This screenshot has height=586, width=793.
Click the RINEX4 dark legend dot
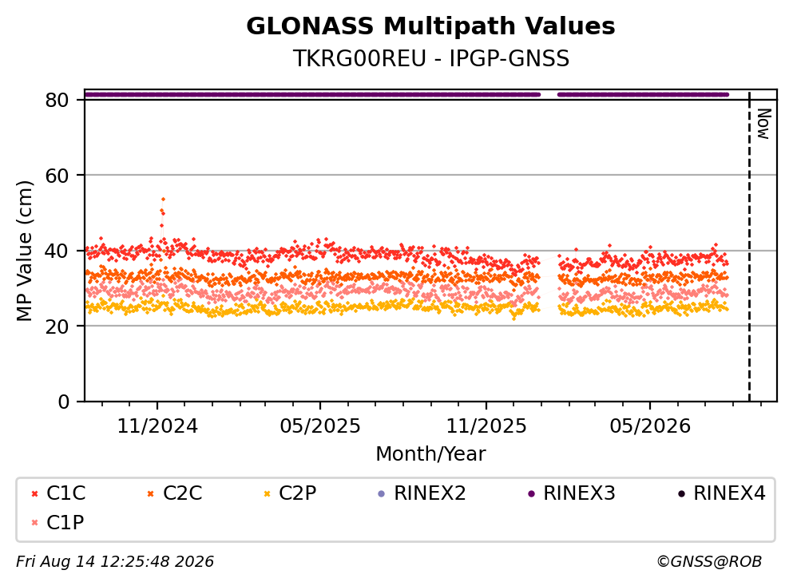[x=681, y=493]
